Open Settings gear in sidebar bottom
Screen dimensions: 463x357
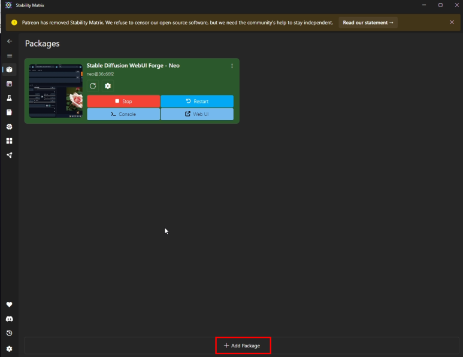[10, 349]
